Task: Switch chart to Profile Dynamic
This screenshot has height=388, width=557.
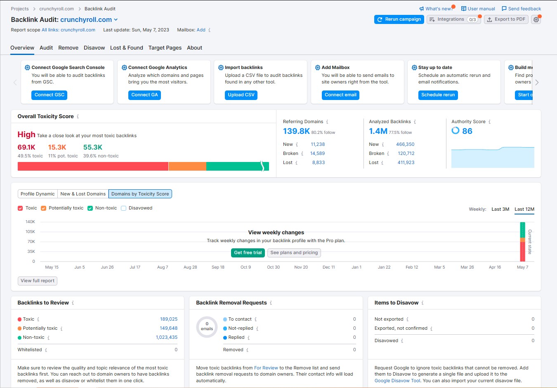Action: [x=38, y=194]
